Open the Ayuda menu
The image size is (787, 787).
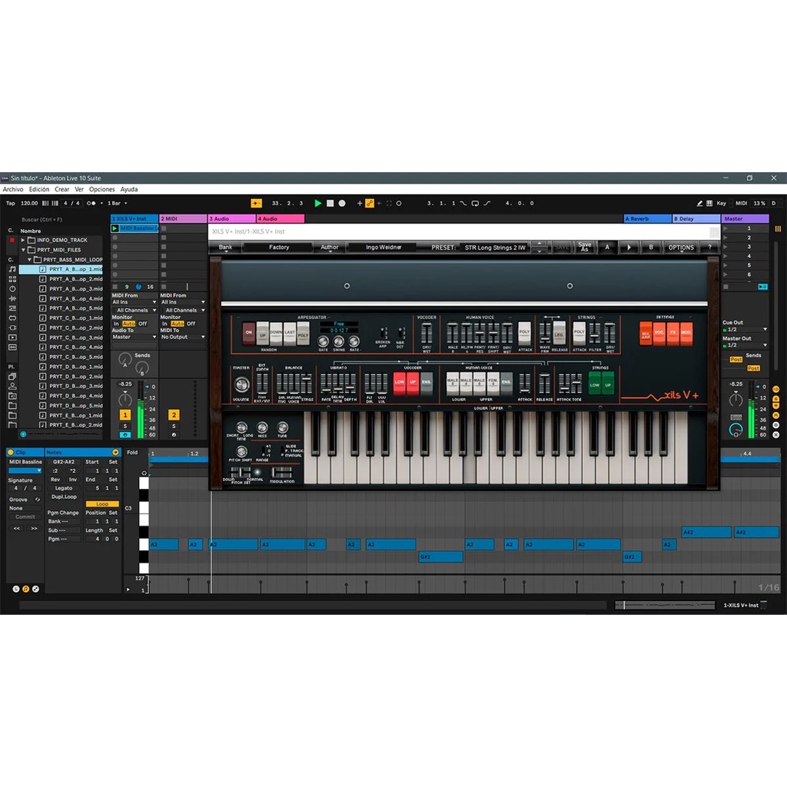[129, 189]
